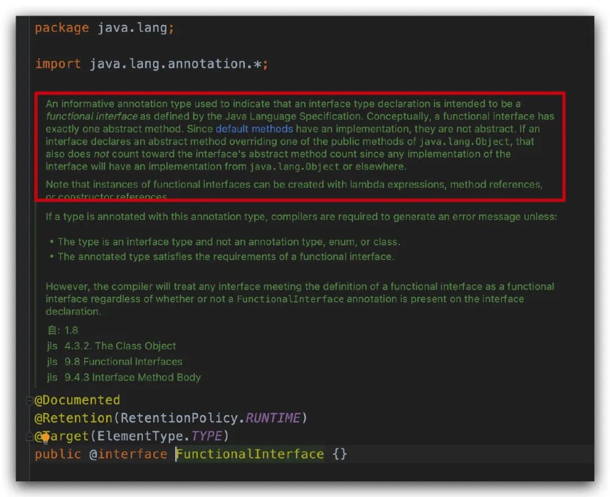
Task: Click the @Retention annotation
Action: 73,418
